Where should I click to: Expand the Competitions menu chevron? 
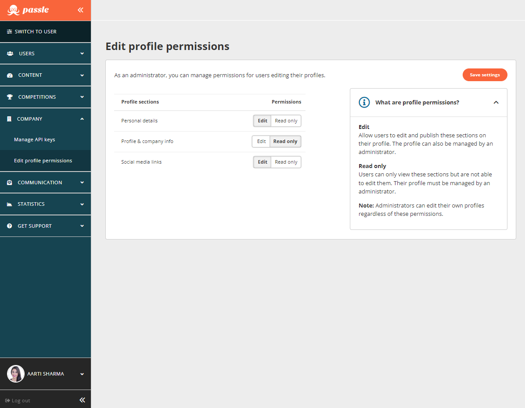tap(82, 97)
